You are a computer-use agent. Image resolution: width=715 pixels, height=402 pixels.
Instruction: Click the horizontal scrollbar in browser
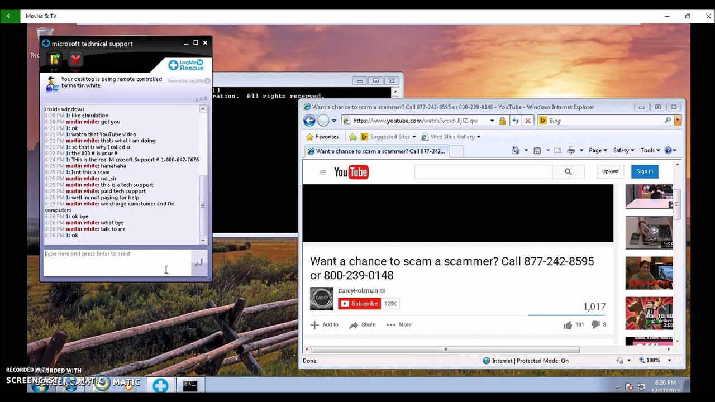click(445, 350)
